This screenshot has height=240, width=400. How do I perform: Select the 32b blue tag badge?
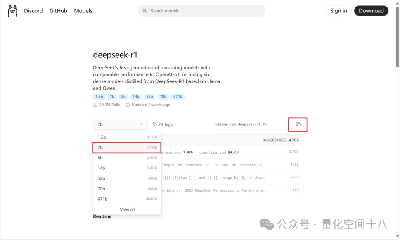point(149,97)
